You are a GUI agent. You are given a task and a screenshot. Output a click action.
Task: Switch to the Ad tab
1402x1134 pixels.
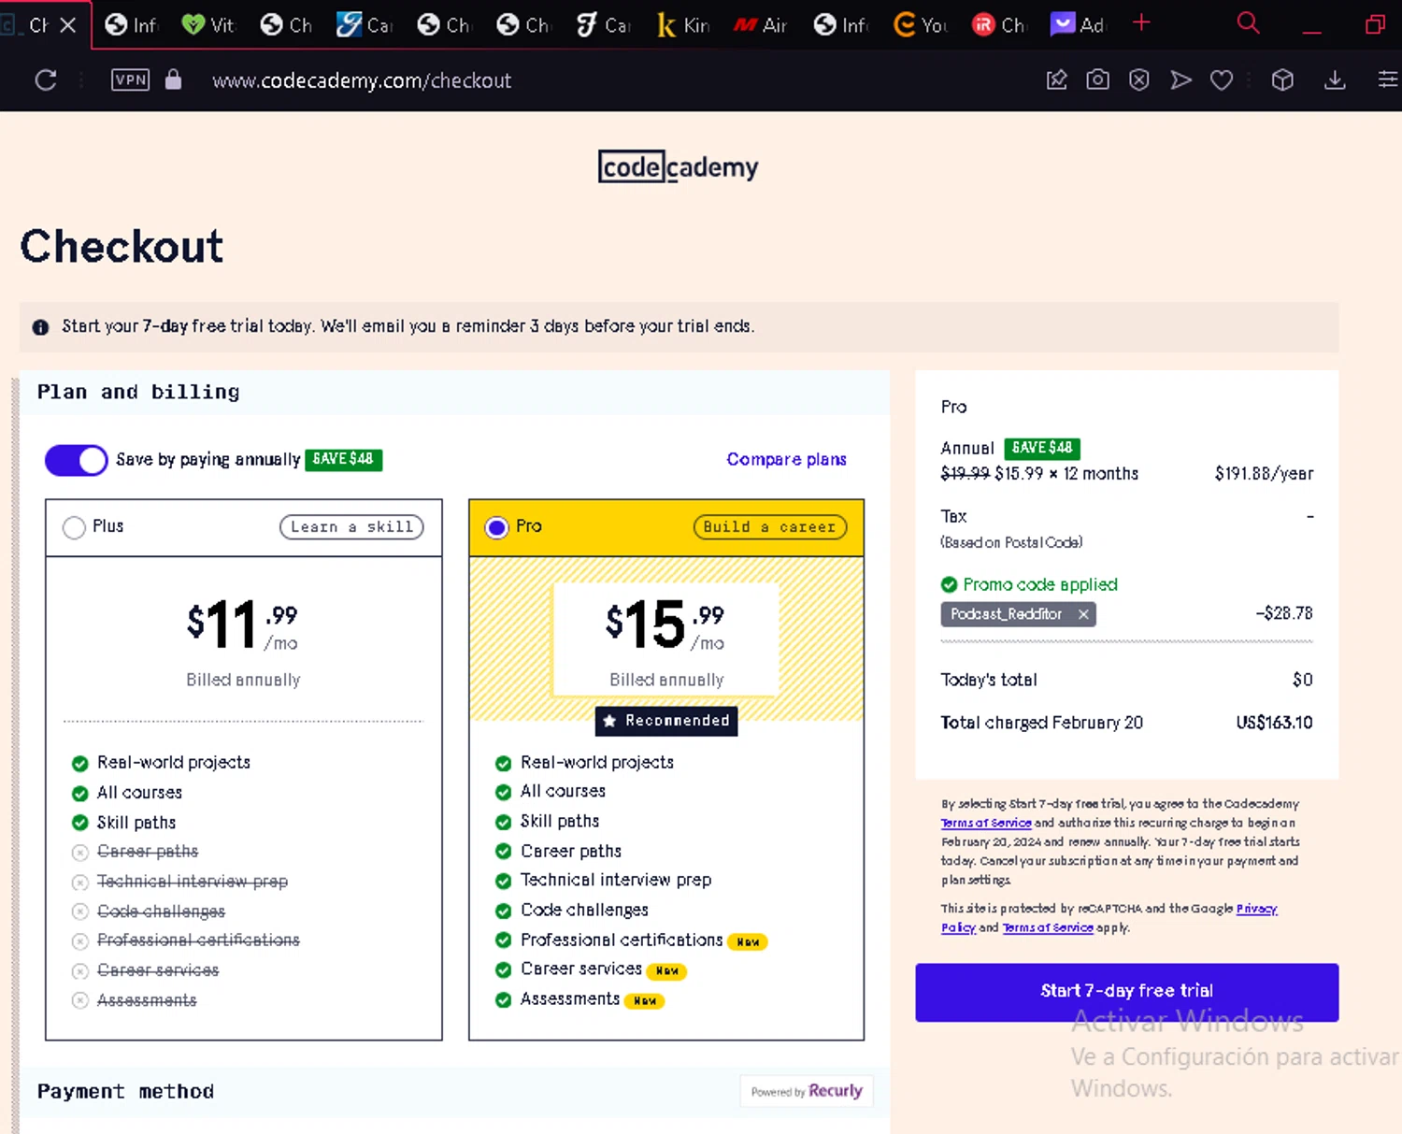(x=1078, y=25)
